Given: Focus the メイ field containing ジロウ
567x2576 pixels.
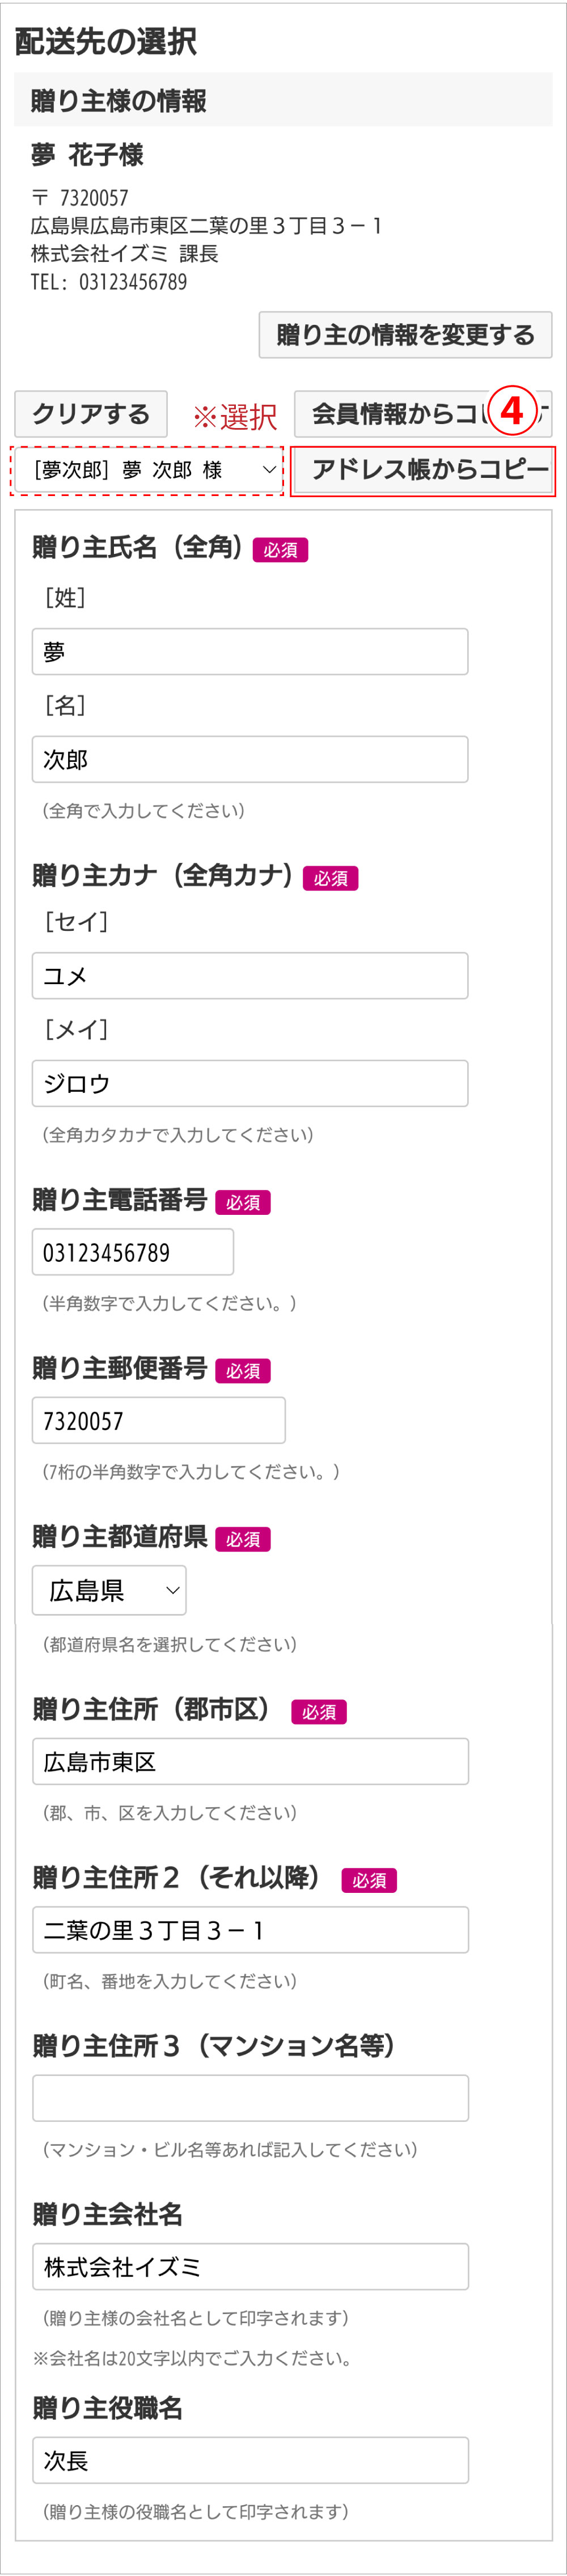Looking at the screenshot, I should click(250, 1084).
